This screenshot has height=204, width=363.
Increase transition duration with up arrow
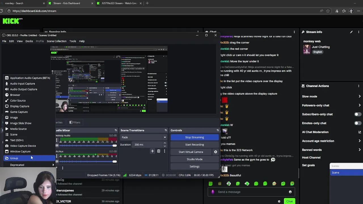[x=165, y=143]
